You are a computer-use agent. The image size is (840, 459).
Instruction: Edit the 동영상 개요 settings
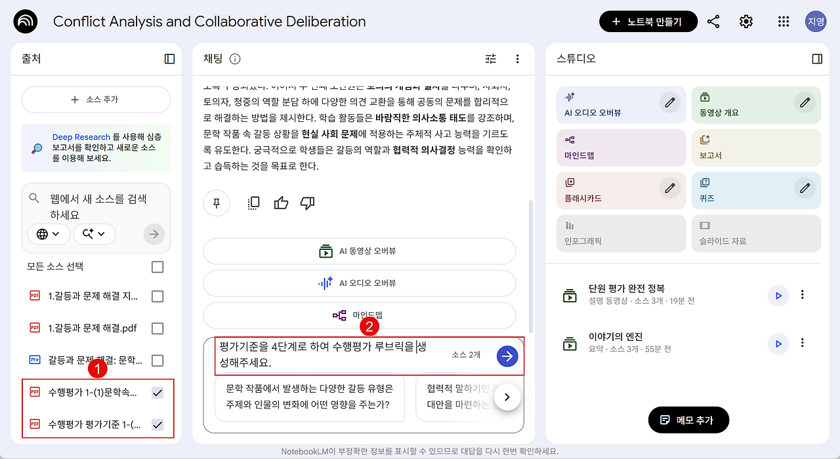click(805, 102)
